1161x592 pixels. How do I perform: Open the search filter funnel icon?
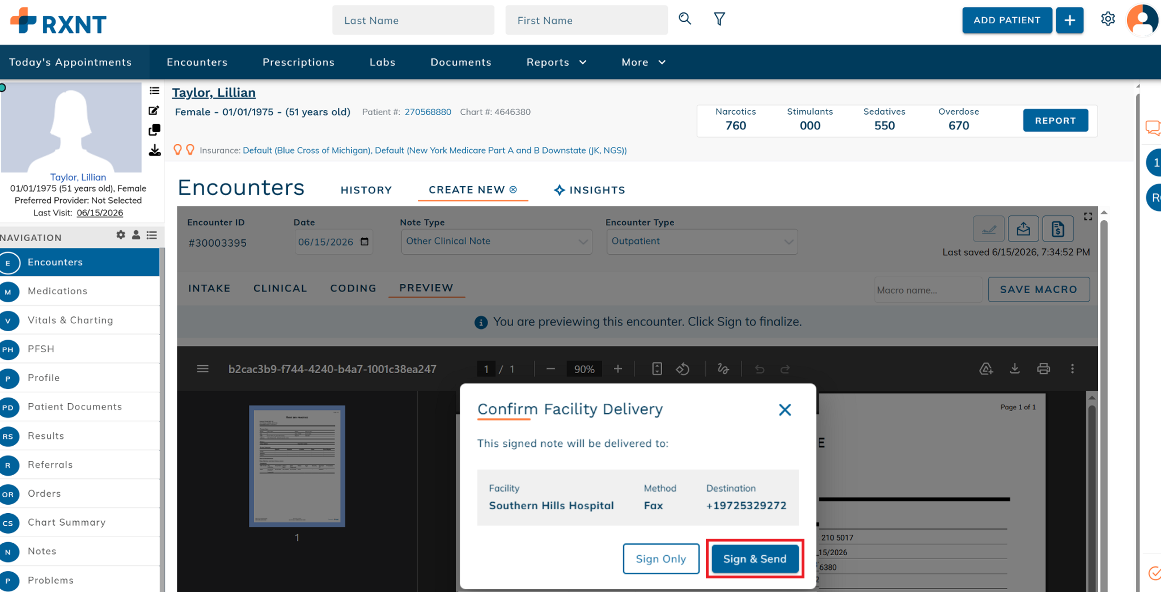(x=719, y=19)
